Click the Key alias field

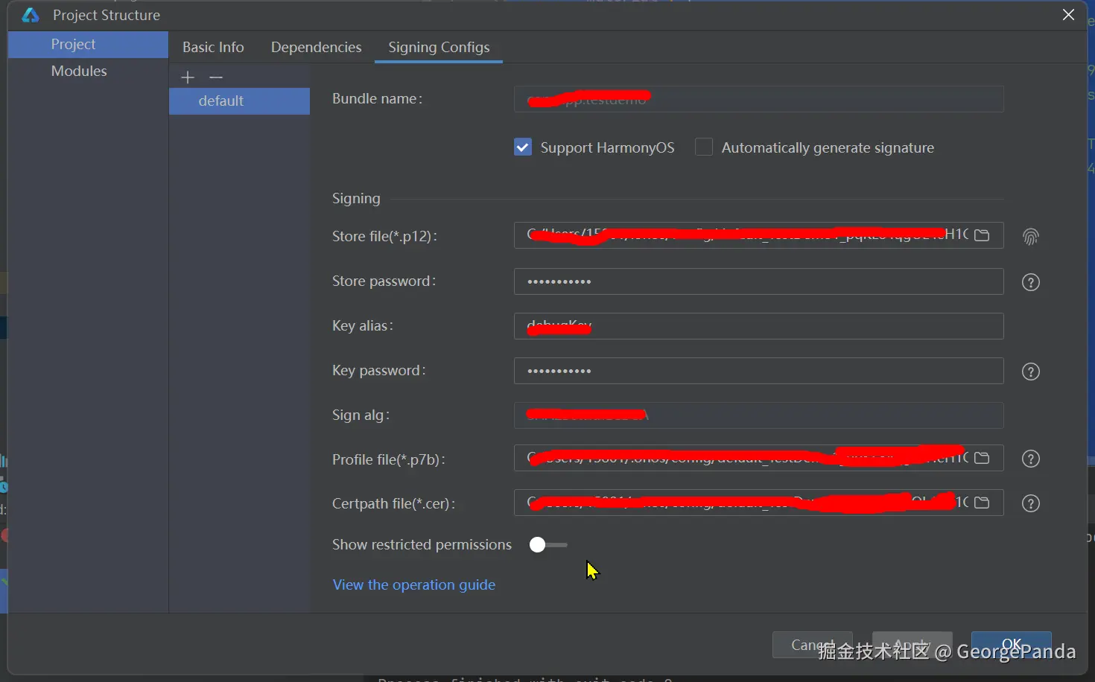point(758,326)
